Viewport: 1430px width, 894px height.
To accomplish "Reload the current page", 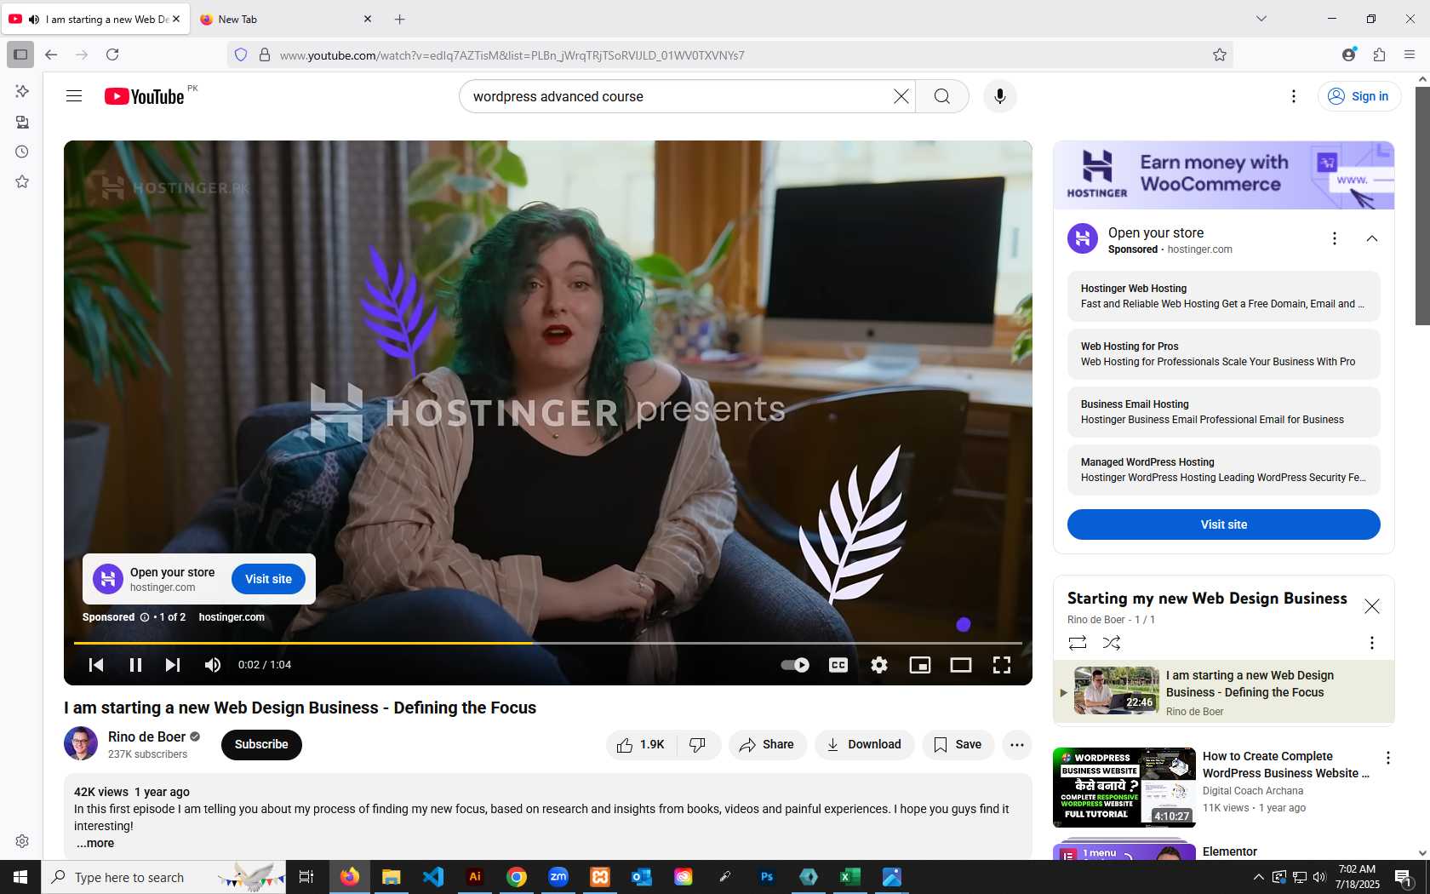I will click(112, 54).
